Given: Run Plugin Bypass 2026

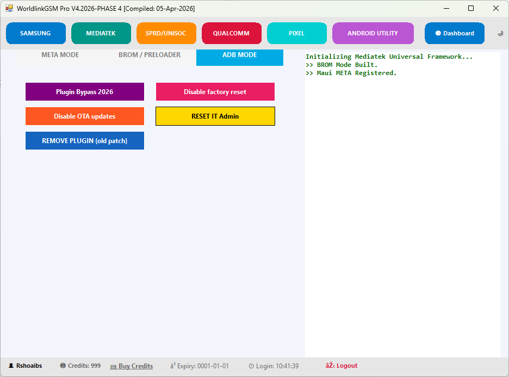Looking at the screenshot, I should tap(84, 92).
